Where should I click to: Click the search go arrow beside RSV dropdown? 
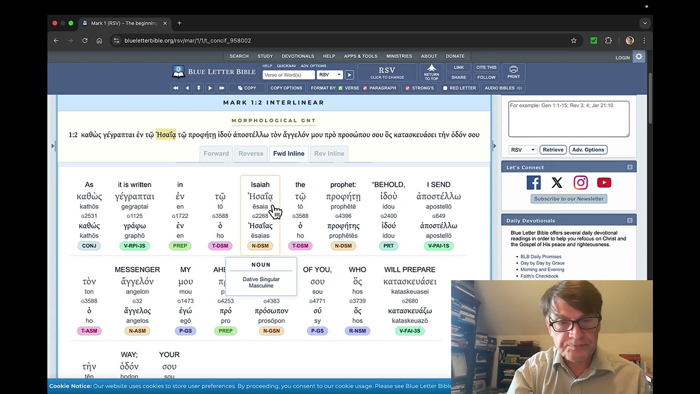pyautogui.click(x=349, y=75)
